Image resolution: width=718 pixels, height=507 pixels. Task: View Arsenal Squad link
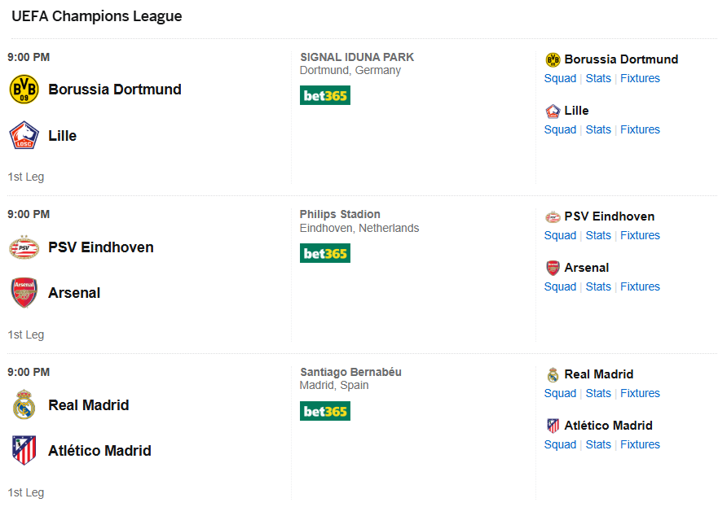tap(560, 287)
